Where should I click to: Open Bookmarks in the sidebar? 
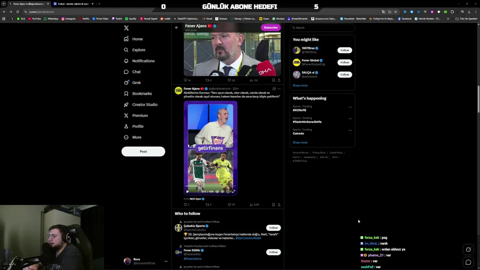(x=138, y=93)
